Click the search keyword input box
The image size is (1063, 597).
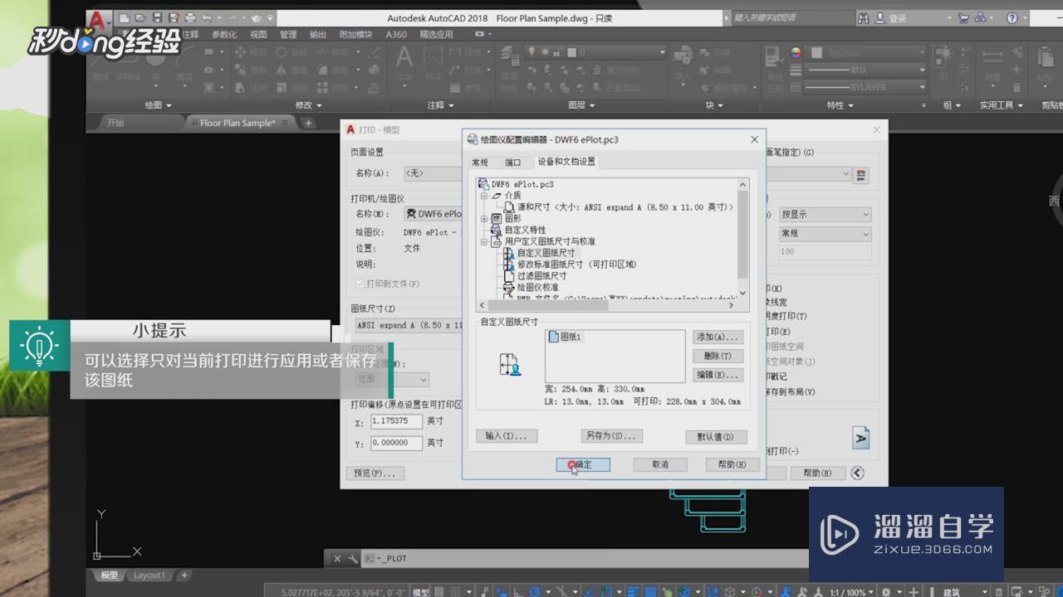792,17
